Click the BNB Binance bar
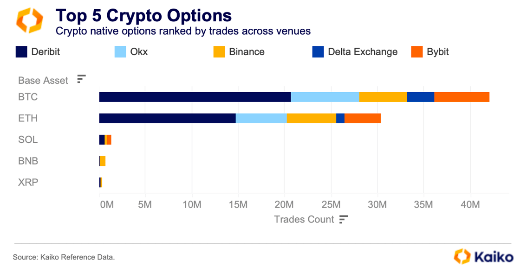 [x=103, y=161]
